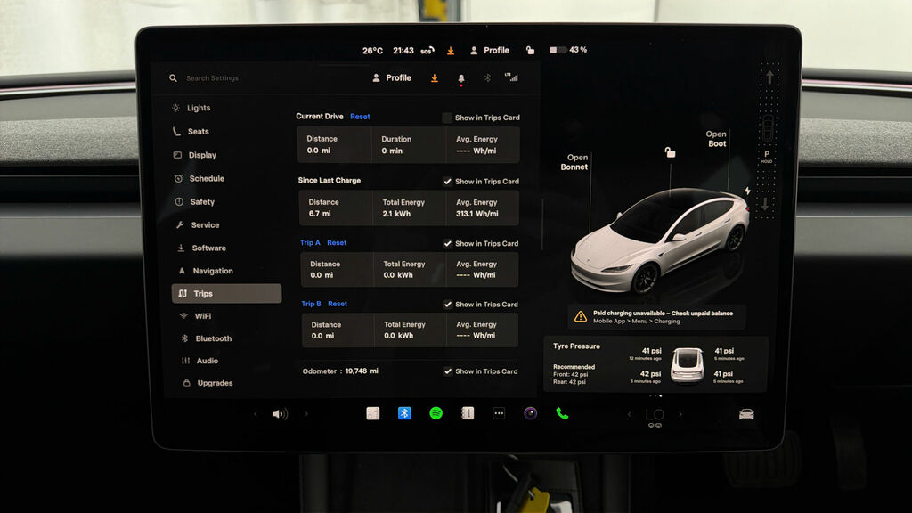This screenshot has width=912, height=513.
Task: Tap the SOS indicator in status bar
Action: point(427,51)
